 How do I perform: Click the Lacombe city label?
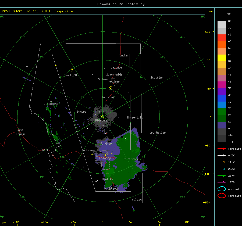[x=116, y=67]
